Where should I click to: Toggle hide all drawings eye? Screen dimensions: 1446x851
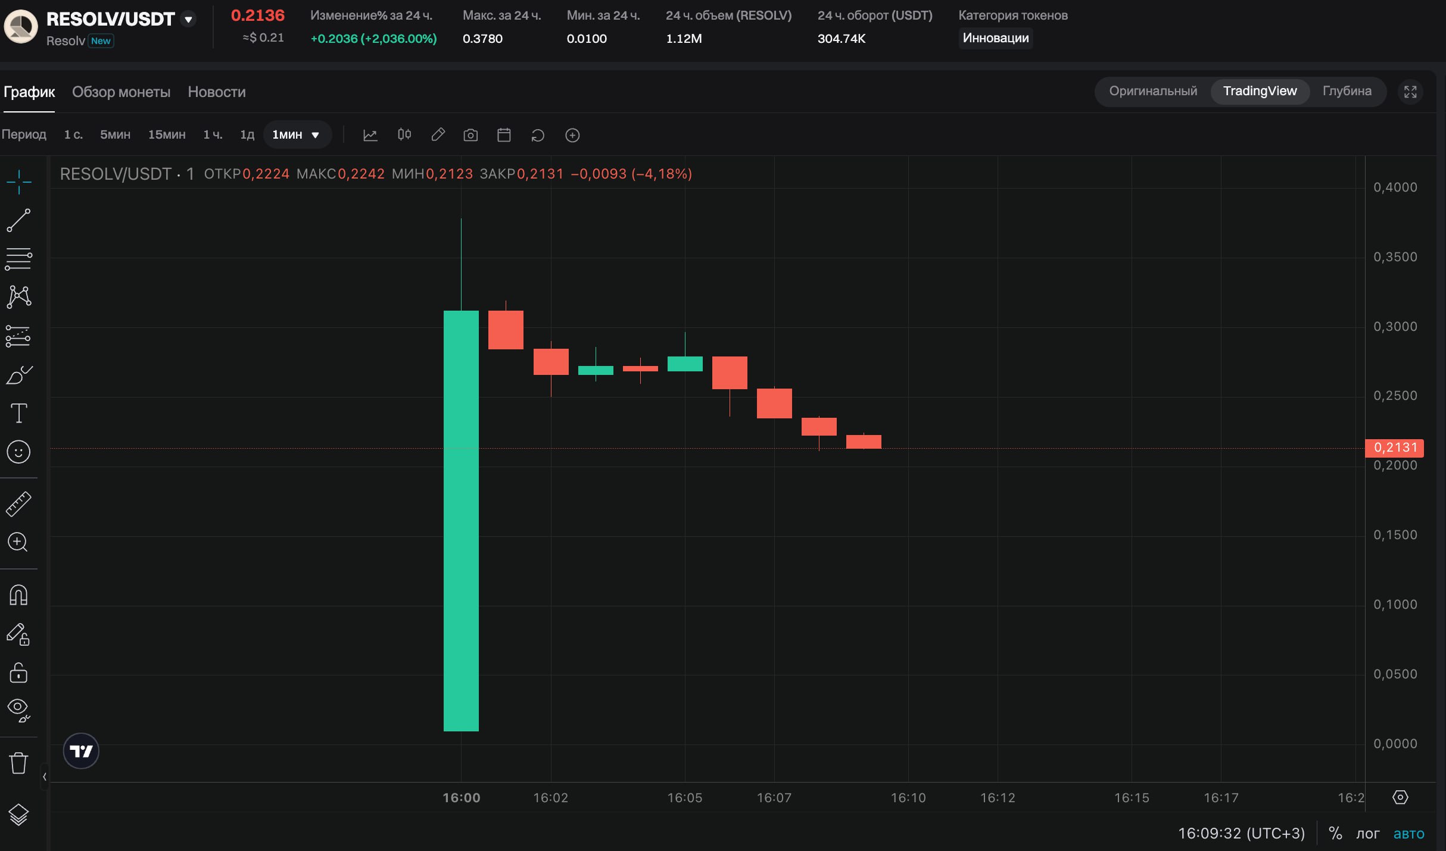click(18, 710)
